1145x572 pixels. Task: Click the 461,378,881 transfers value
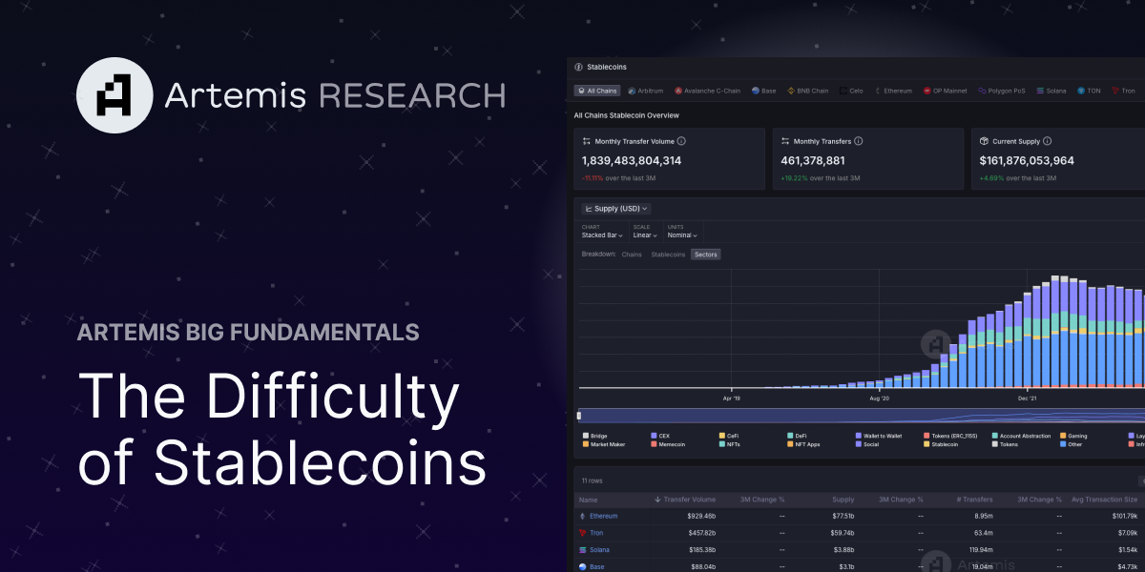click(813, 160)
